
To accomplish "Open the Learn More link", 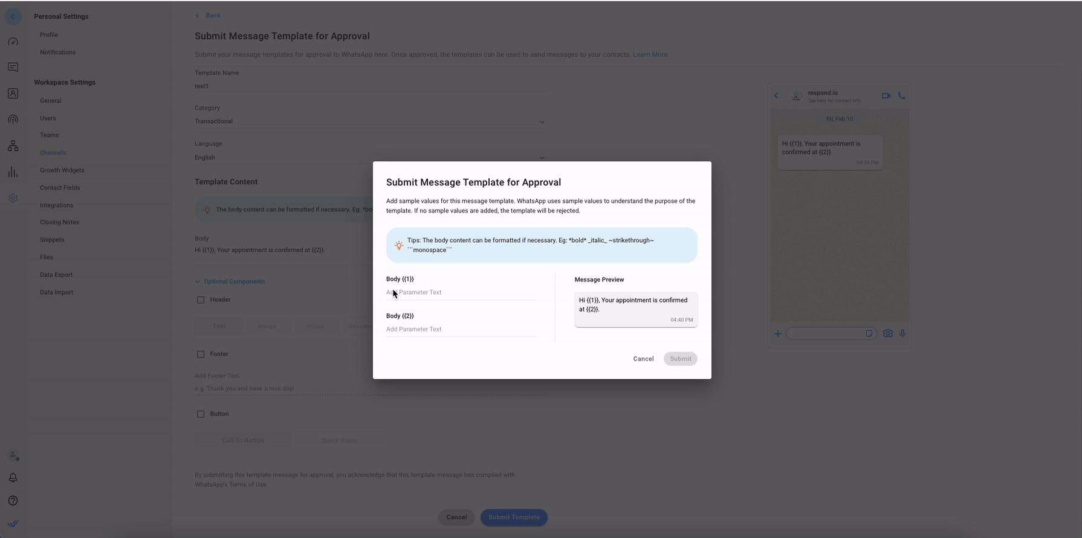I will coord(650,54).
